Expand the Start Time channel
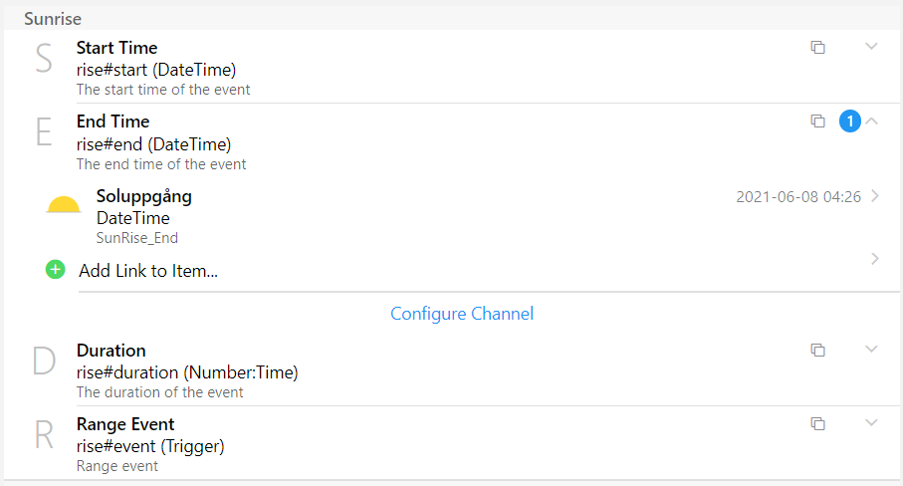The image size is (903, 486). click(871, 47)
